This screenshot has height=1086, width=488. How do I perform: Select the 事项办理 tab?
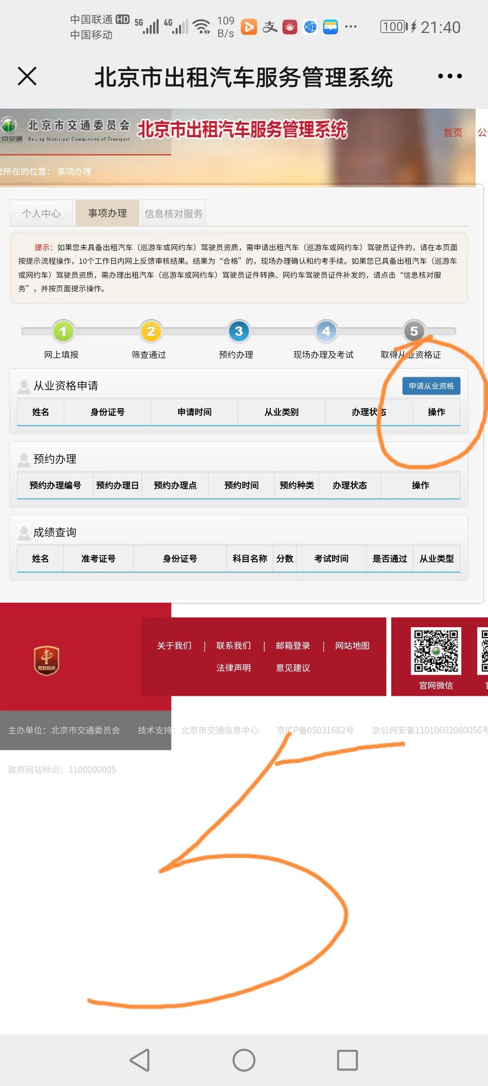click(x=108, y=213)
